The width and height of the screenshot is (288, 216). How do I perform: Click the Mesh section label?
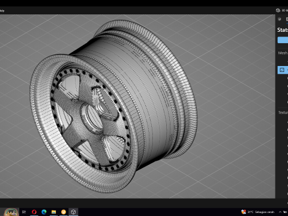(283, 53)
